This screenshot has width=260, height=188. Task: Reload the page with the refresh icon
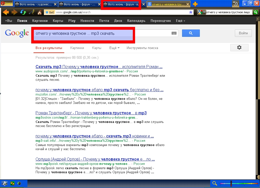point(23,12)
